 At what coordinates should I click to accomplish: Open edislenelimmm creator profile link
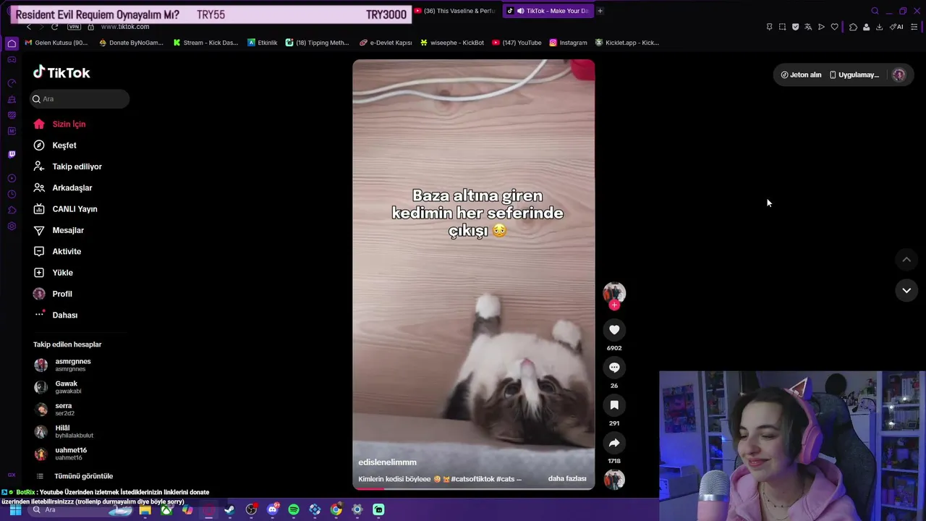click(x=388, y=462)
